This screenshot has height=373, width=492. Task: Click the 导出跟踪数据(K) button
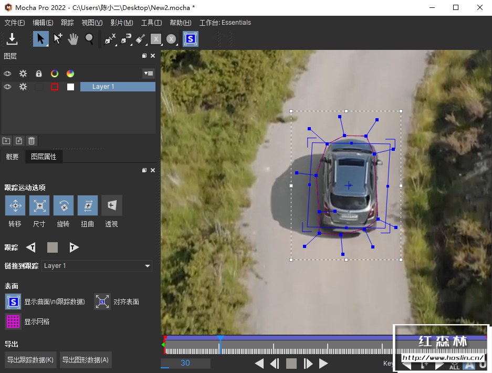(x=30, y=360)
